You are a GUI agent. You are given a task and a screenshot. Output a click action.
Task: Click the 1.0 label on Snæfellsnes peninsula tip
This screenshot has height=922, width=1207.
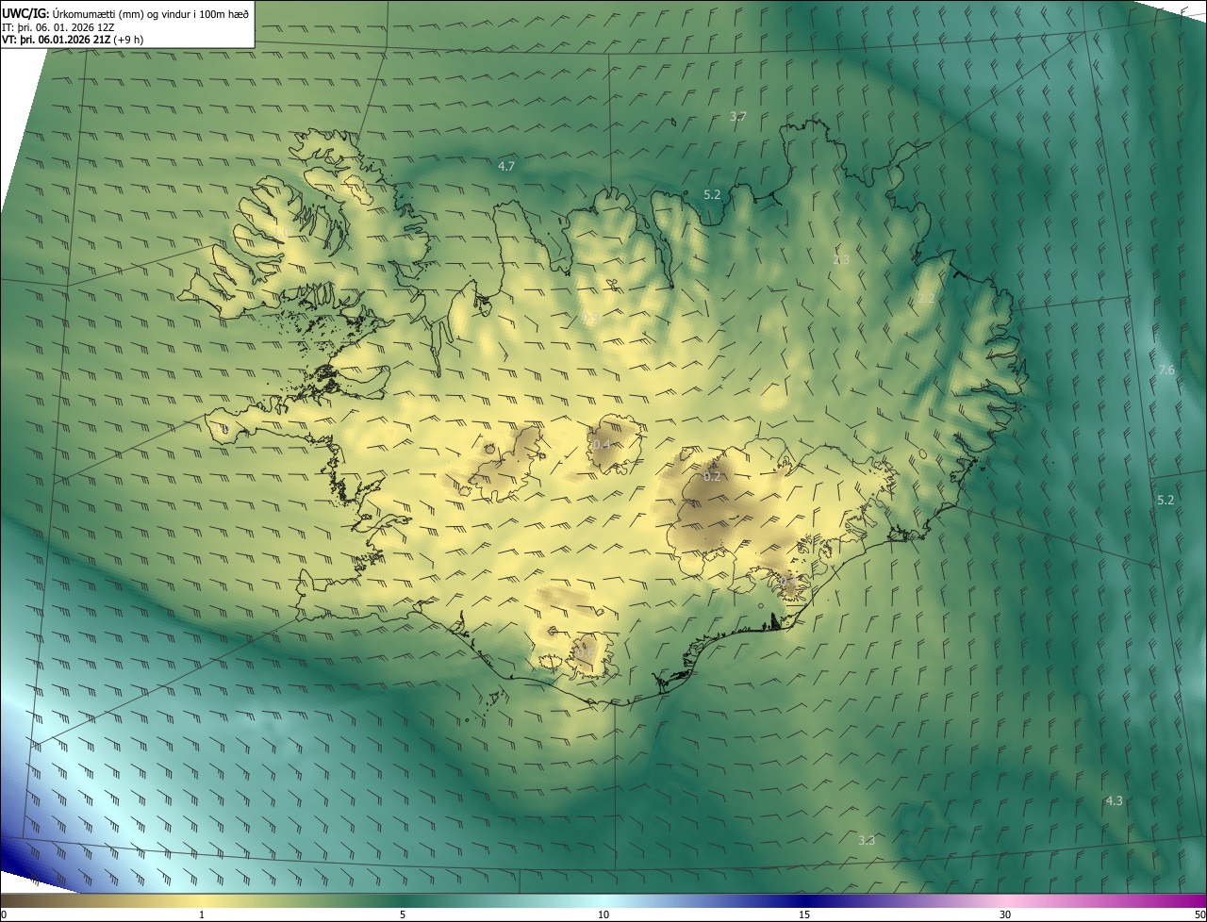[223, 430]
